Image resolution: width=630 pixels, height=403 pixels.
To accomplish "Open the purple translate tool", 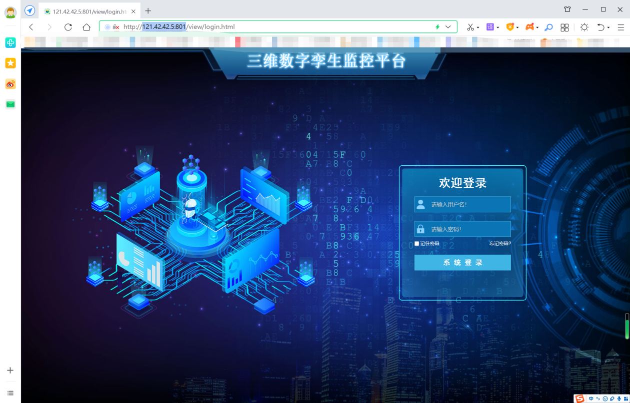I will pyautogui.click(x=490, y=27).
